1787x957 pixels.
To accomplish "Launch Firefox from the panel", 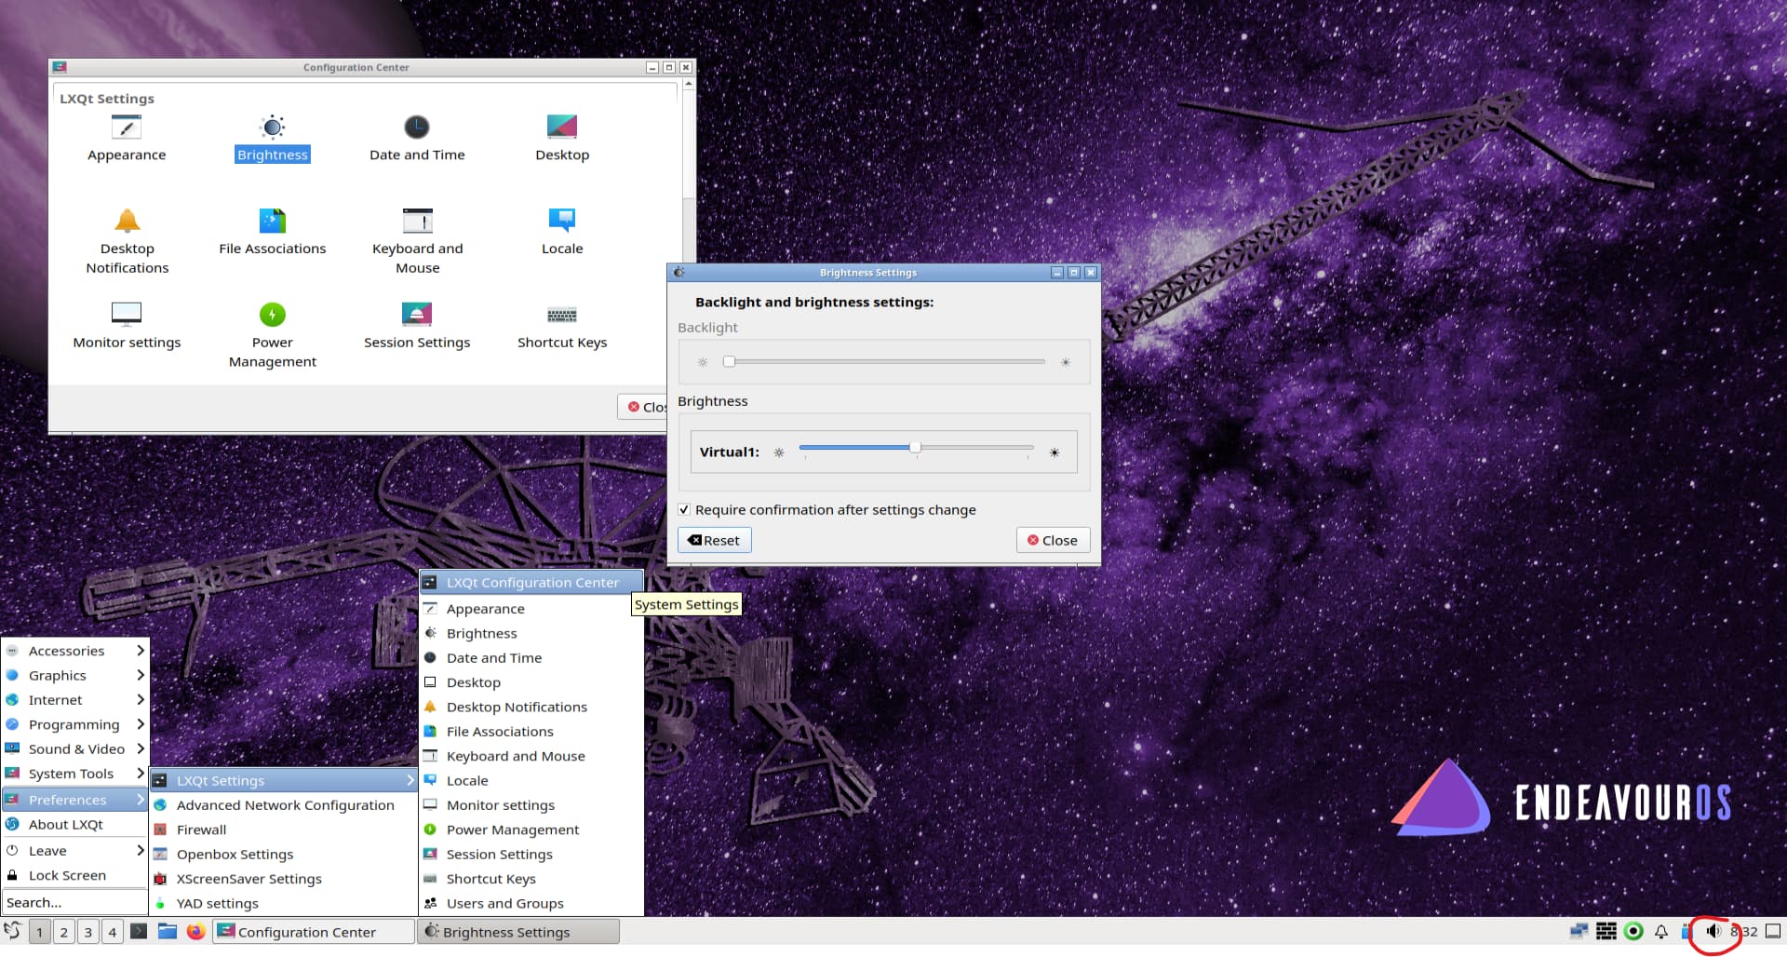I will pos(195,931).
